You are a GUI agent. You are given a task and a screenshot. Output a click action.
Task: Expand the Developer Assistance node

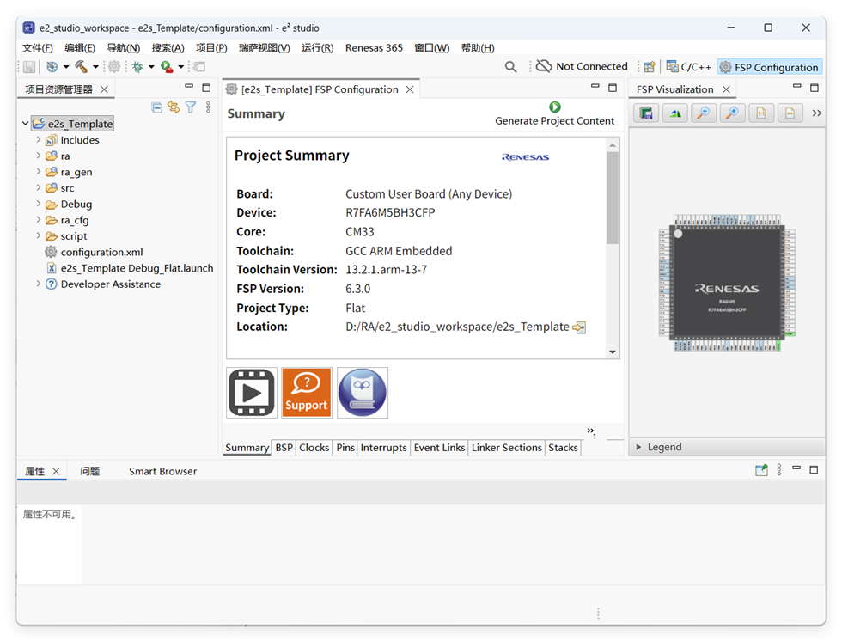[x=38, y=284]
